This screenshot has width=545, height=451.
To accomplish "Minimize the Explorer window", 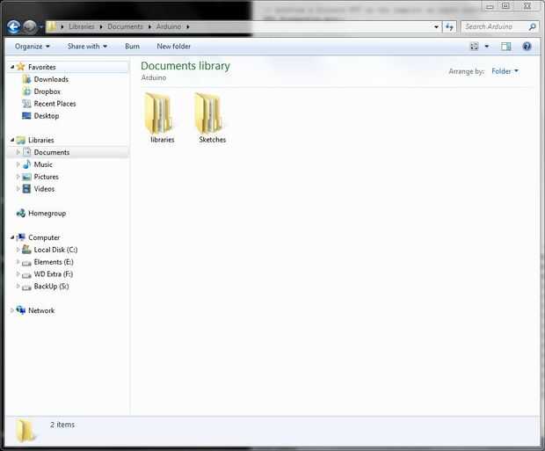I will click(x=490, y=6).
